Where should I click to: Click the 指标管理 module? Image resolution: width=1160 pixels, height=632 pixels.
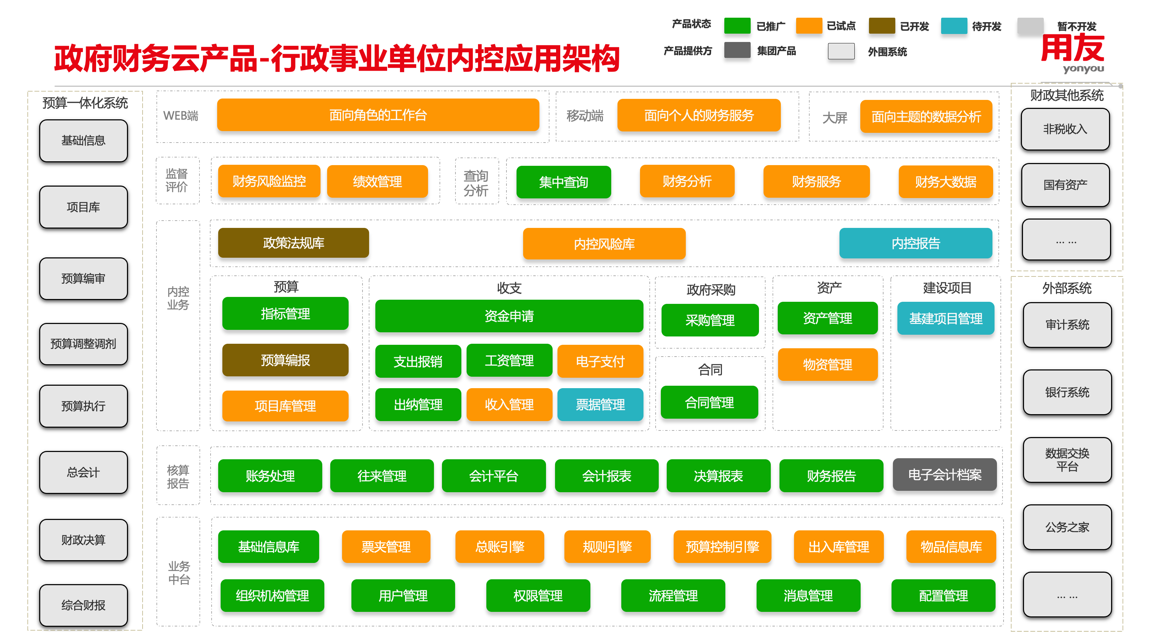(285, 313)
